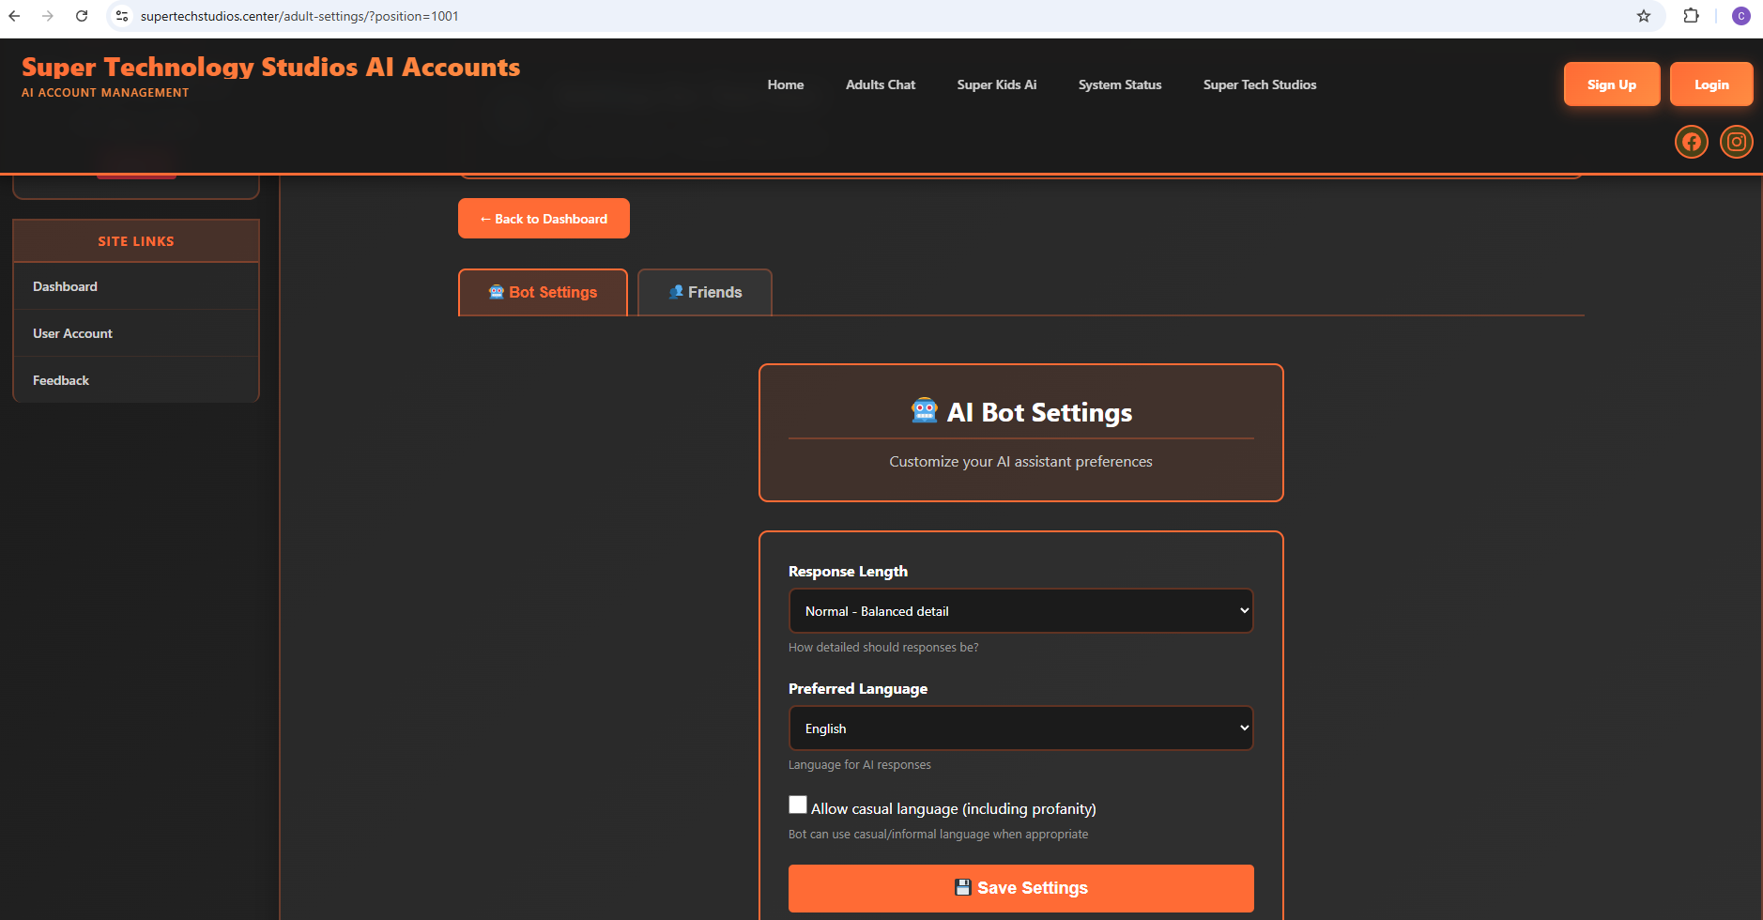Open the browser extensions puzzle icon
The height and width of the screenshot is (920, 1763).
point(1691,16)
